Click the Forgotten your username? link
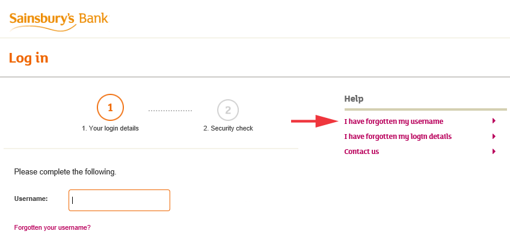The height and width of the screenshot is (237, 510). point(52,227)
